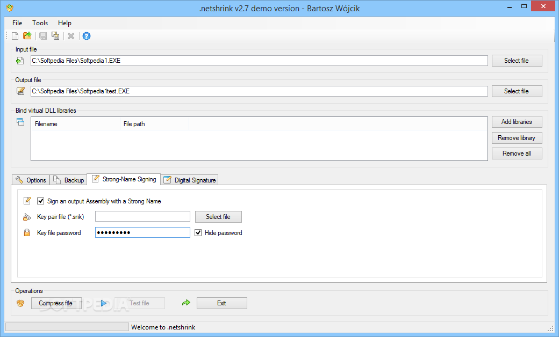Click the Welcome to .netshrink status text
The height and width of the screenshot is (337, 559).
163,327
